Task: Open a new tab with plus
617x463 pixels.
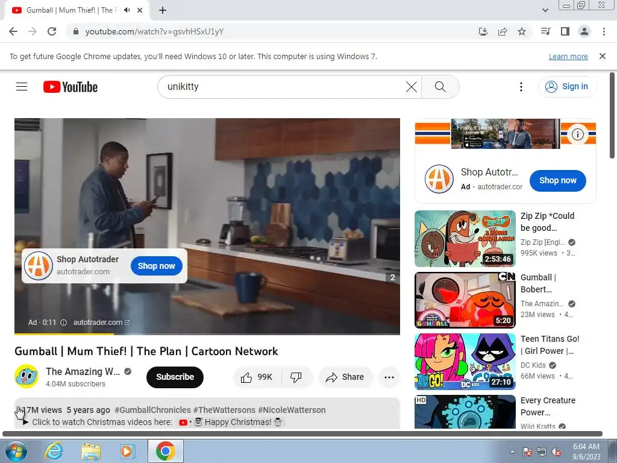Action: tap(163, 10)
